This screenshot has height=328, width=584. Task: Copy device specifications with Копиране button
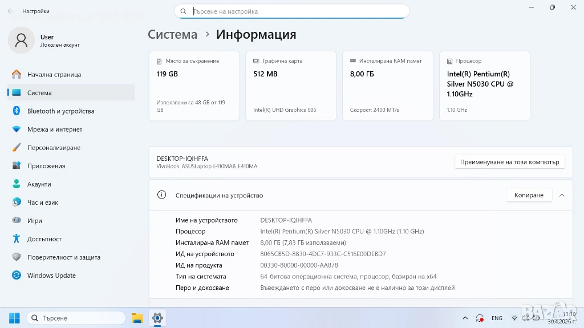pyautogui.click(x=529, y=195)
